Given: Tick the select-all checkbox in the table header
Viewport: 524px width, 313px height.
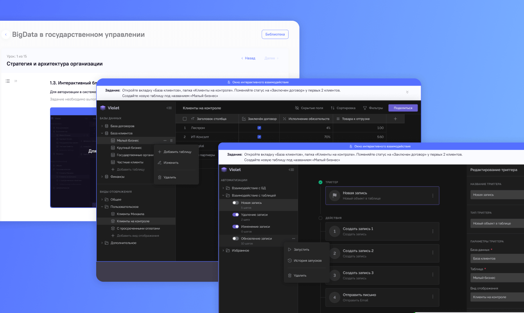Looking at the screenshot, I should click(x=185, y=119).
